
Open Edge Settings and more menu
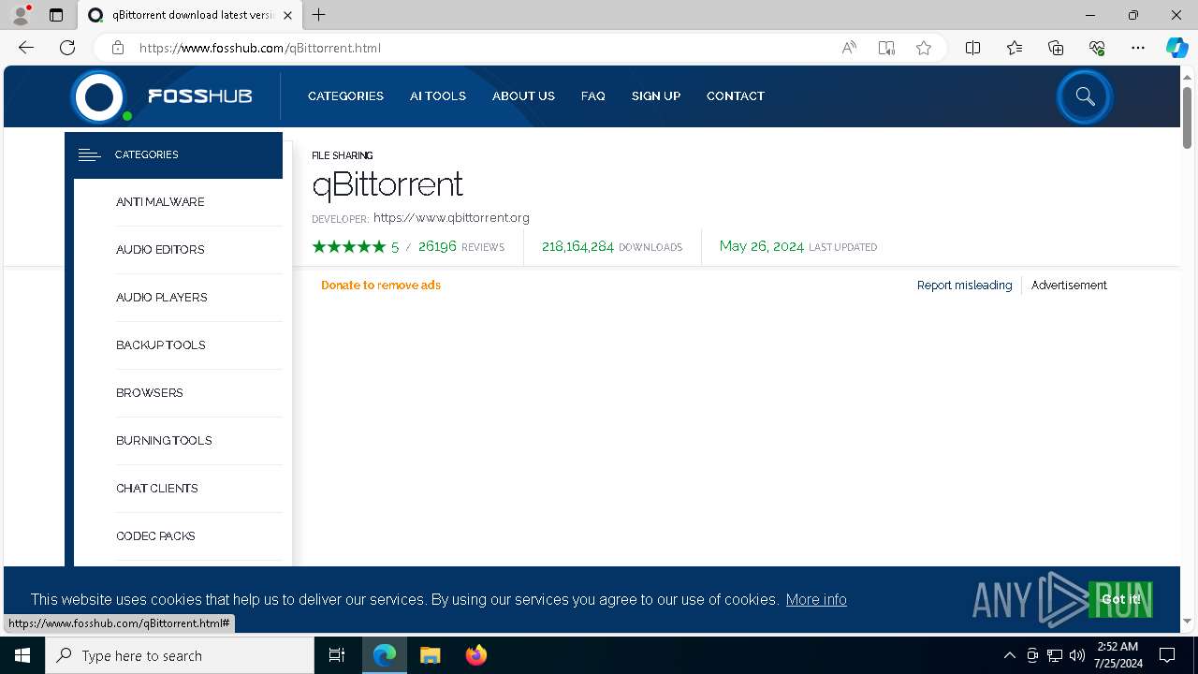tap(1138, 48)
